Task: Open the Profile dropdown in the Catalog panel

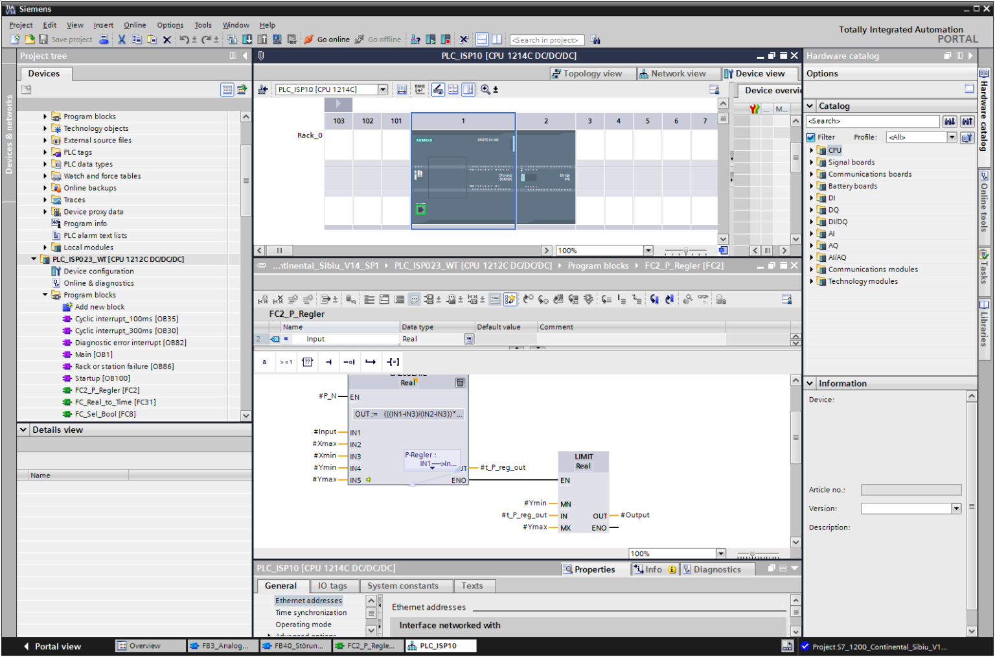Action: [x=951, y=137]
